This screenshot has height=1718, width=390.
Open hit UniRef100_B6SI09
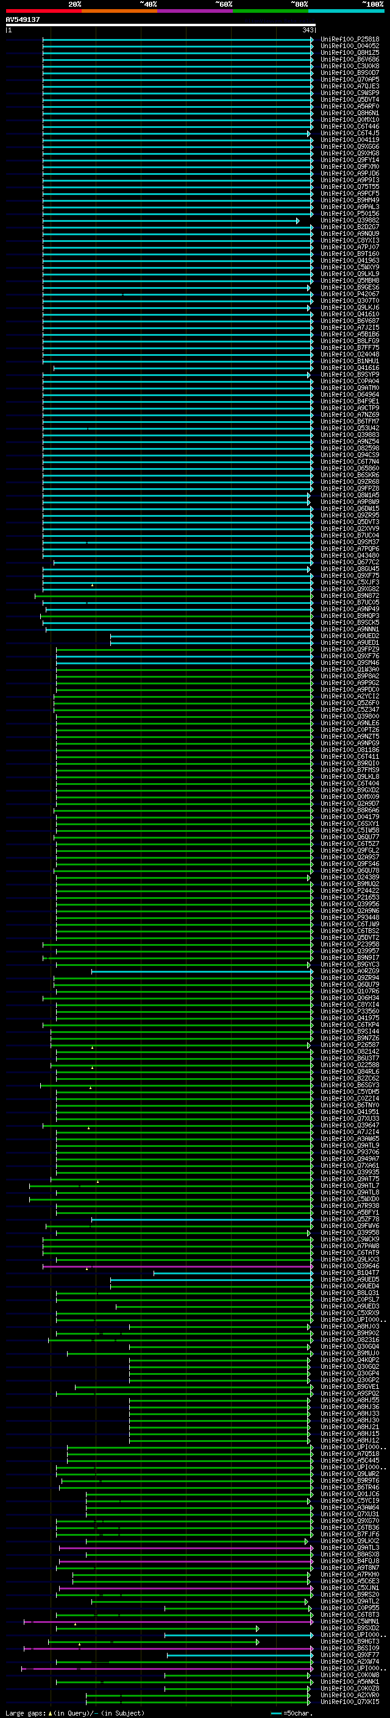coord(350,1647)
